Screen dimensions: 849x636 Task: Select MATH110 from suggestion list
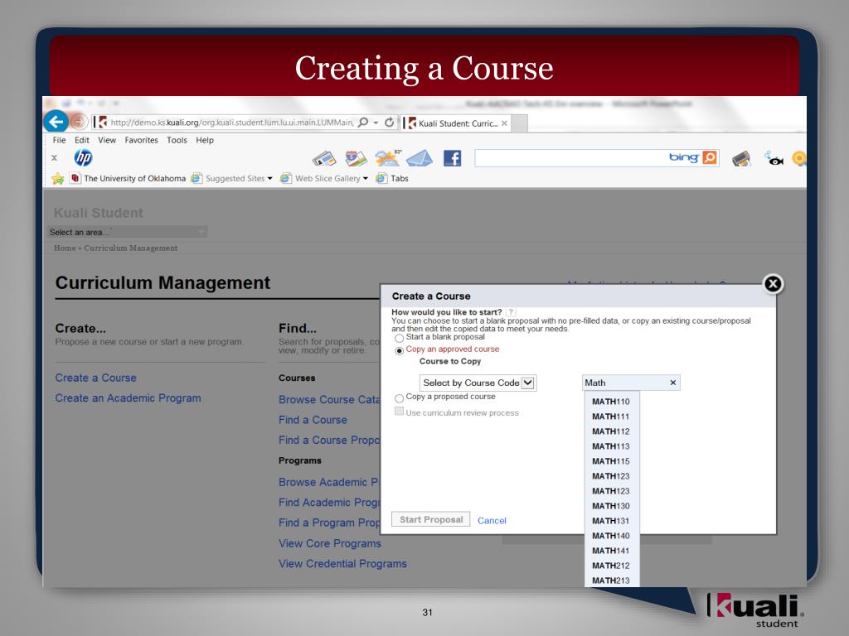tap(611, 402)
